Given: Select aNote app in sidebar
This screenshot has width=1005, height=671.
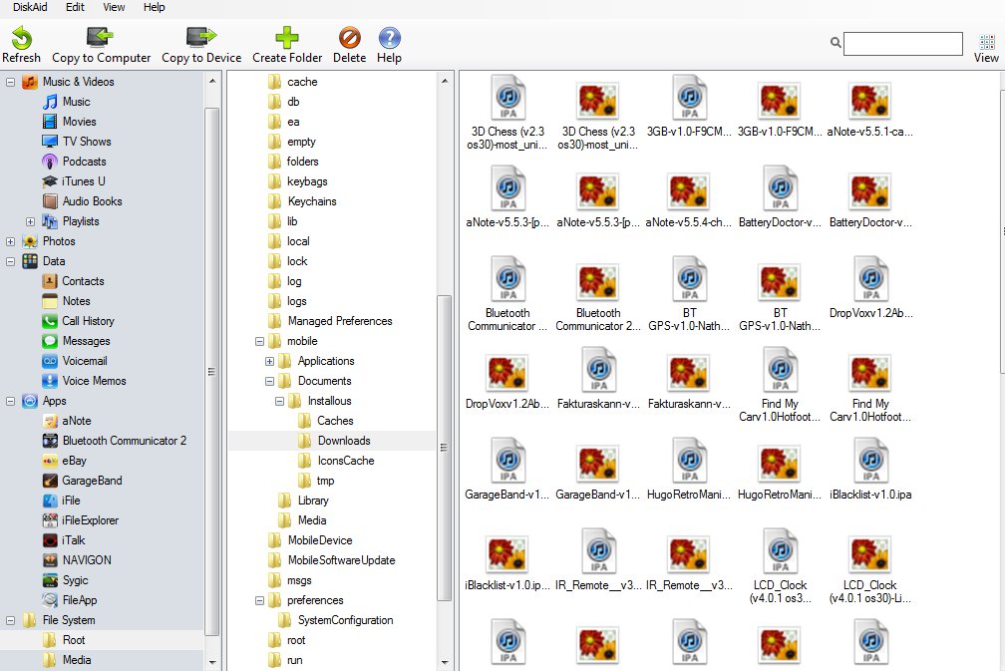Looking at the screenshot, I should click(x=76, y=421).
